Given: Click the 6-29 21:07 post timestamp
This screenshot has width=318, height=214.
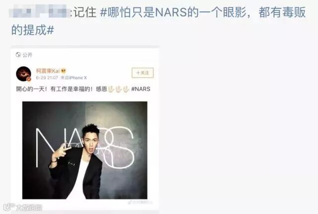Looking at the screenshot, I should [47, 78].
